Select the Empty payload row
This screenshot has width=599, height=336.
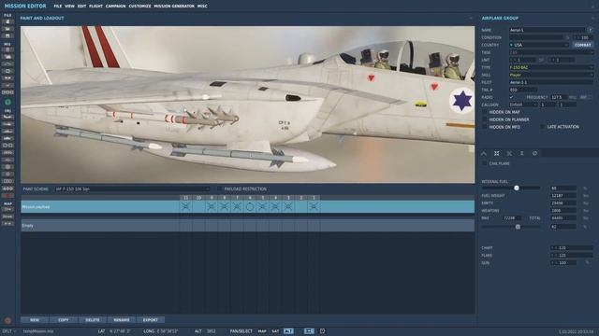pyautogui.click(x=247, y=226)
